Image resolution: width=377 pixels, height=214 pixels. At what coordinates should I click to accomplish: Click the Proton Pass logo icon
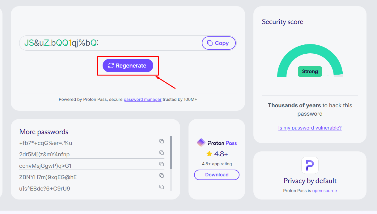point(202,142)
